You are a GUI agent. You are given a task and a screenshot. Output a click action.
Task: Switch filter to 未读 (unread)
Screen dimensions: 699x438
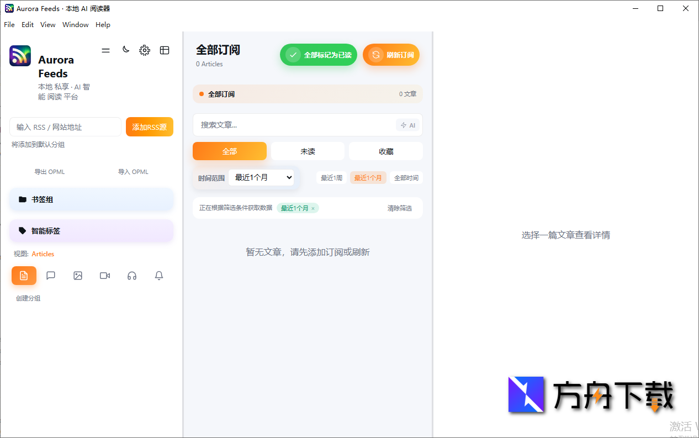click(x=308, y=151)
